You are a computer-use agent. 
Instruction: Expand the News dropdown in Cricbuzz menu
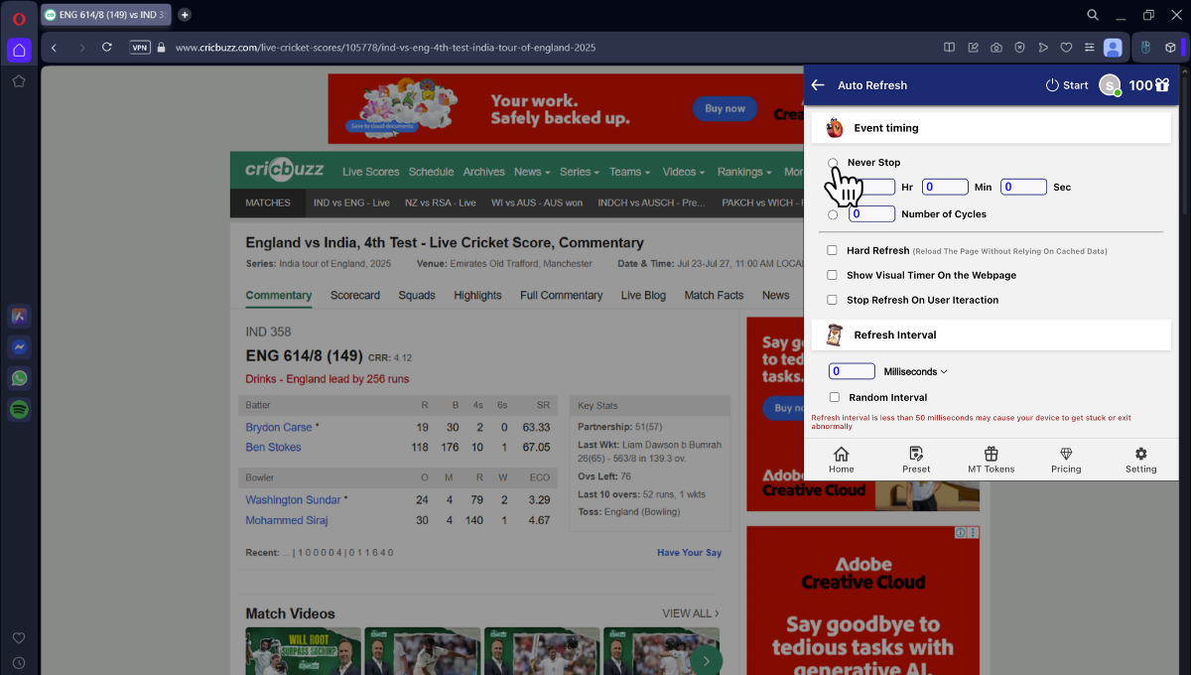(533, 172)
